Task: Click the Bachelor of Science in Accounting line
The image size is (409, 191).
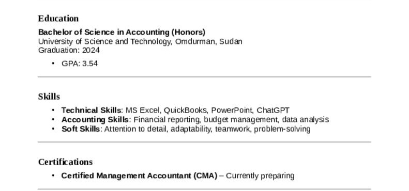Action: click(122, 33)
